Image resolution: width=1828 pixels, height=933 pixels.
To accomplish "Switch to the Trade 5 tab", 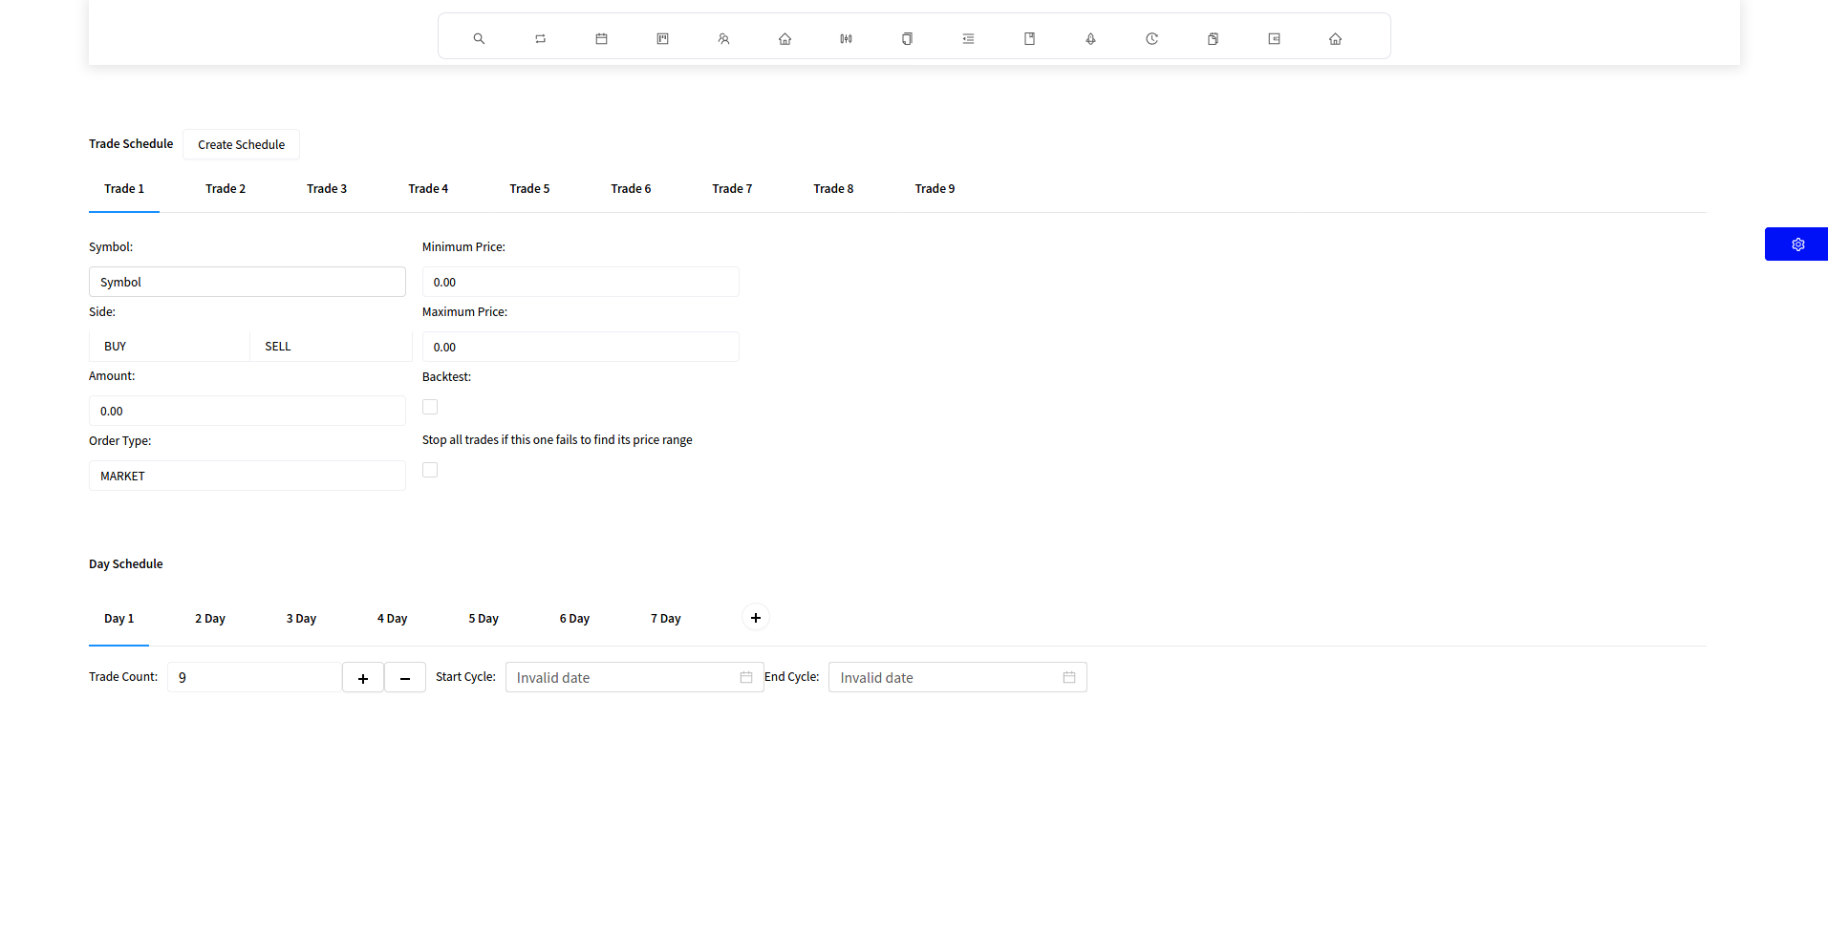I will click(x=529, y=189).
